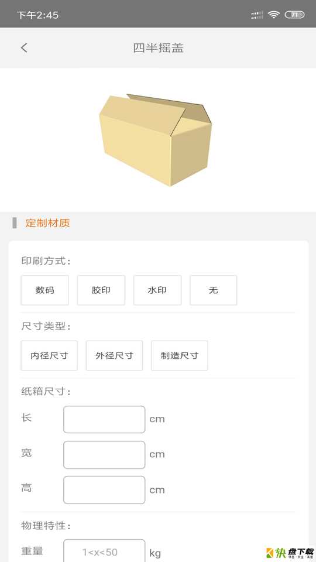Tap the 四半摇盖 page title
This screenshot has width=316, height=562.
point(159,47)
